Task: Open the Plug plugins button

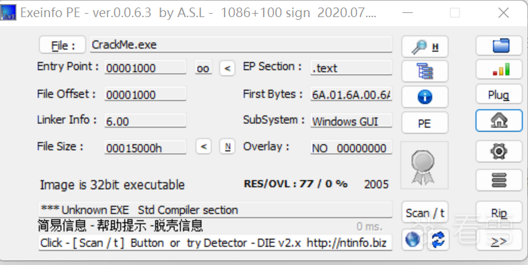Action: (x=499, y=94)
